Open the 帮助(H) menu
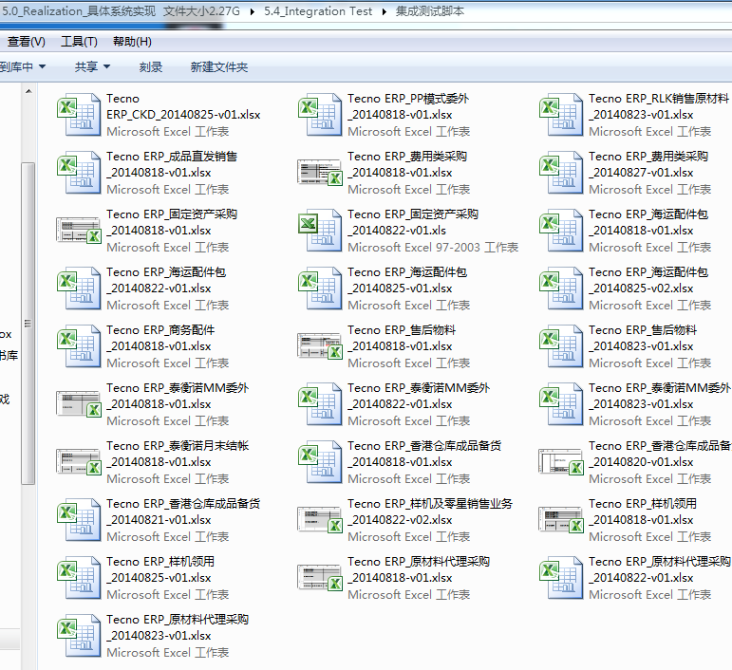 click(132, 42)
